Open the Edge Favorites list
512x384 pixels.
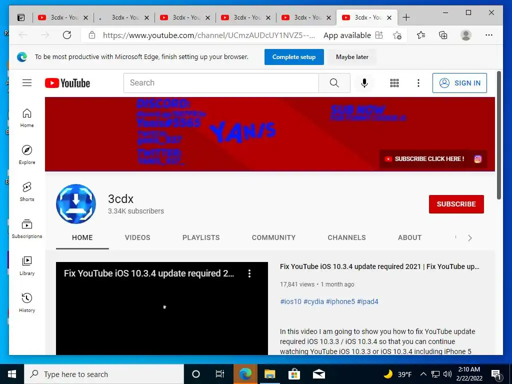click(421, 35)
